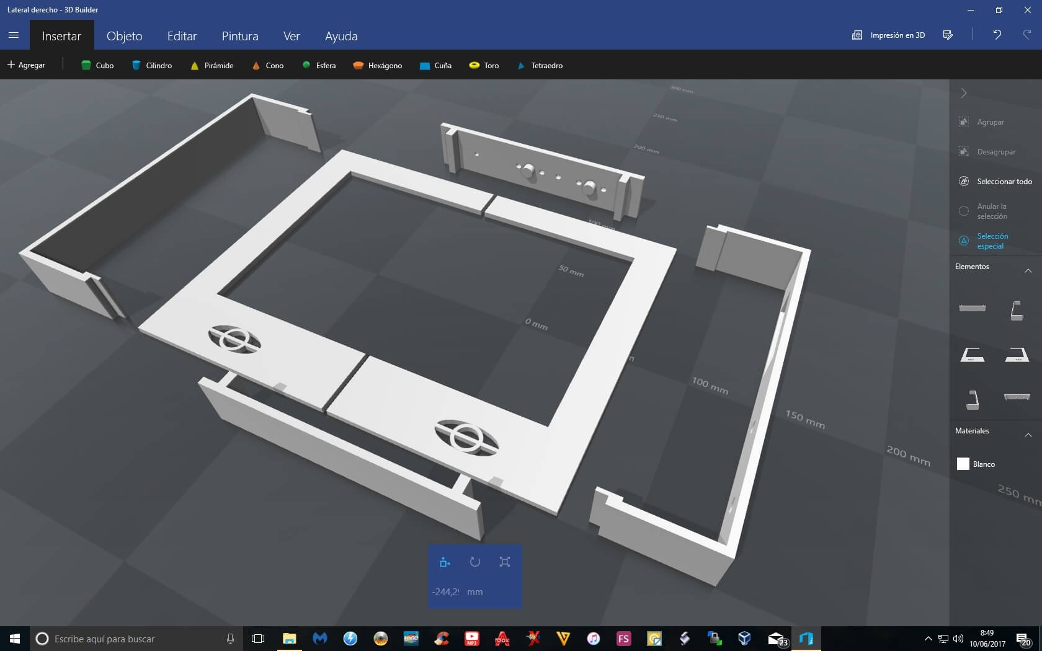Insert a Cubo shape
1042x651 pixels.
click(97, 65)
